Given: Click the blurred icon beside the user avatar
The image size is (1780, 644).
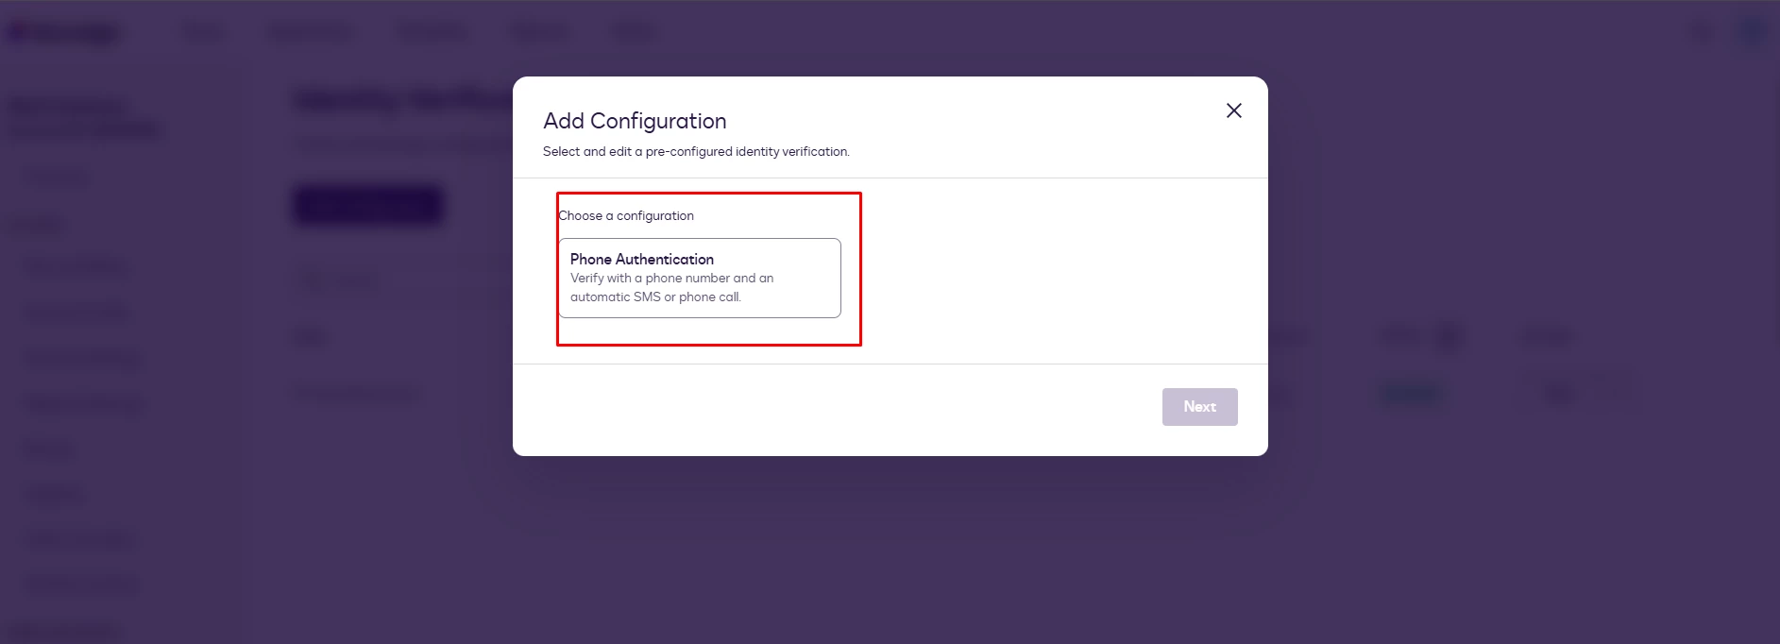Looking at the screenshot, I should (x=1700, y=32).
